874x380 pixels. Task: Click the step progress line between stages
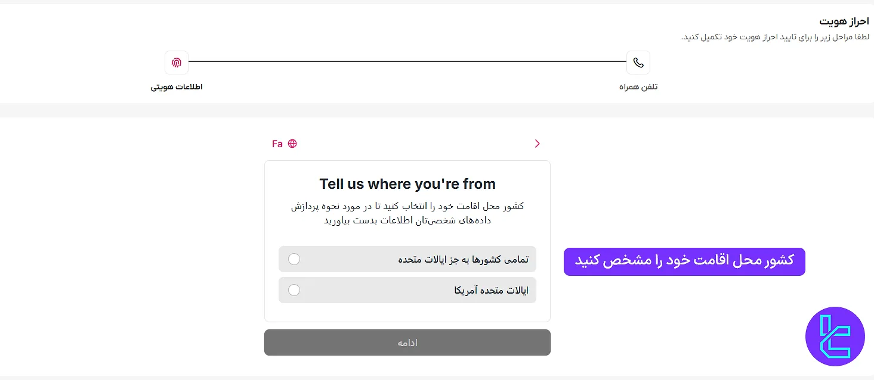coord(407,62)
